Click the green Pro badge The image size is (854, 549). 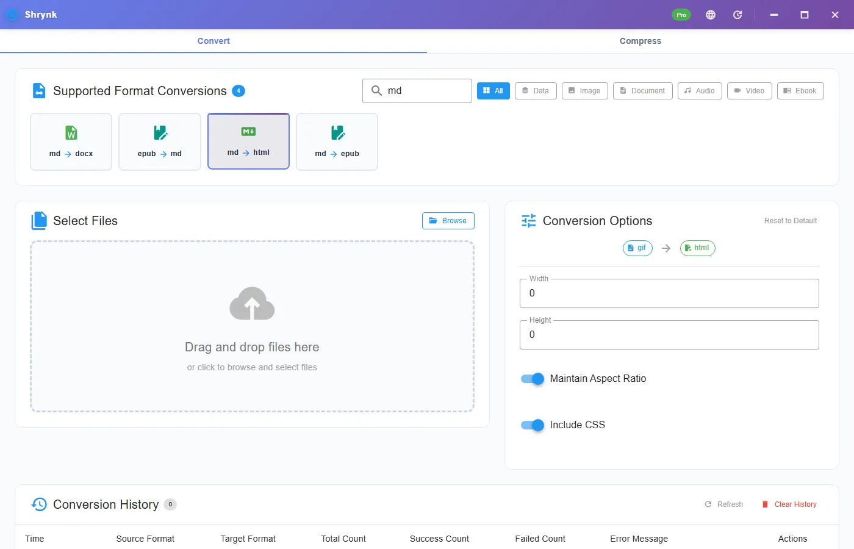(681, 15)
